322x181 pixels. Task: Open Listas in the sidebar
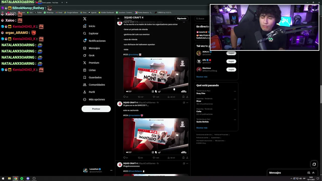(89, 70)
